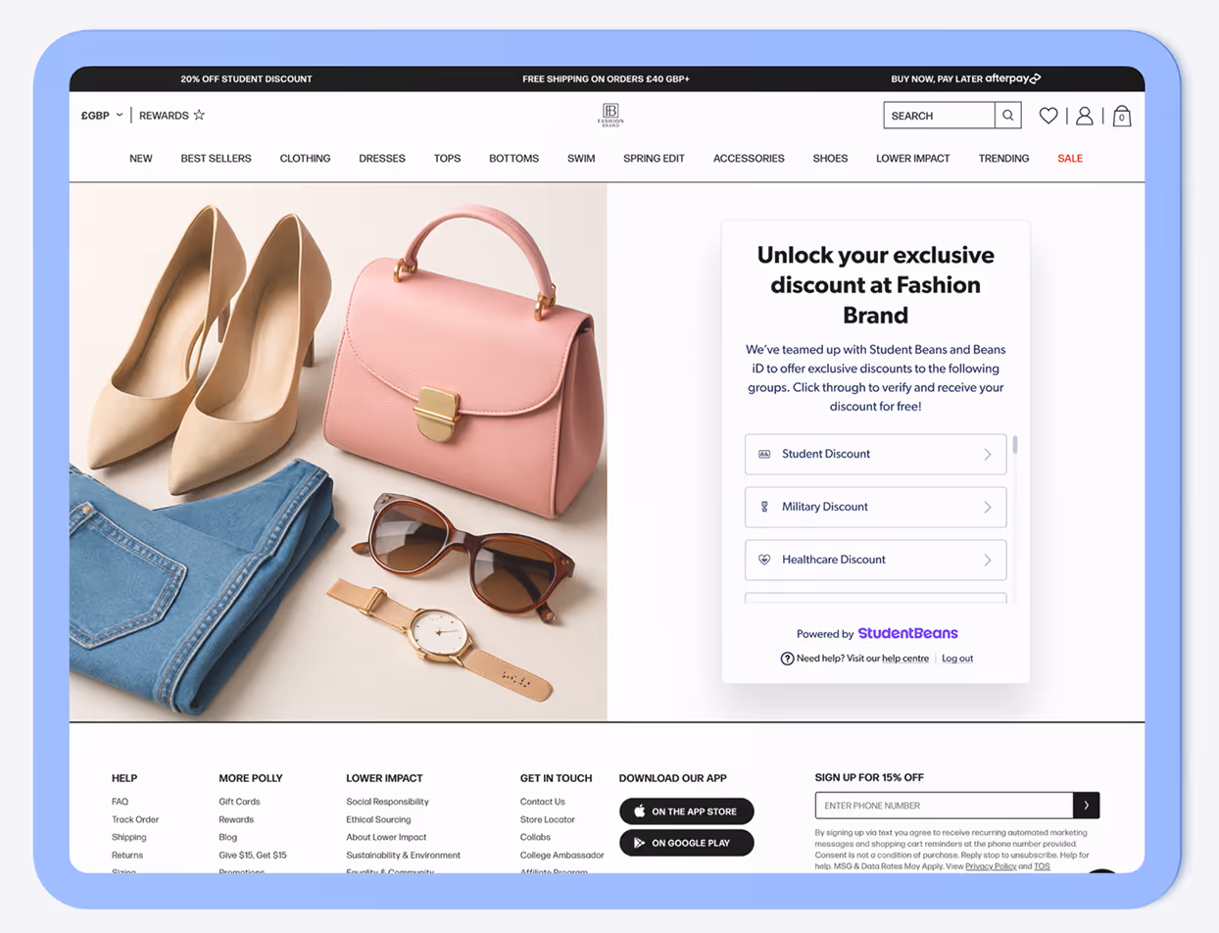Open the BEST SELLERS menu
This screenshot has height=933, width=1219.
(x=216, y=158)
